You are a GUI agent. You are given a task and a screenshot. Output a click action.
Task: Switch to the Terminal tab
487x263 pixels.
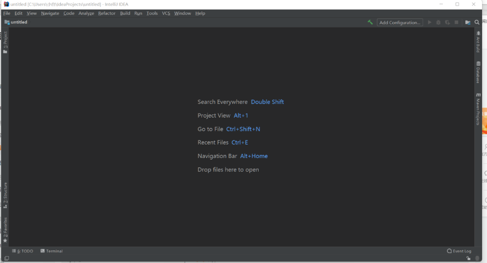click(51, 251)
